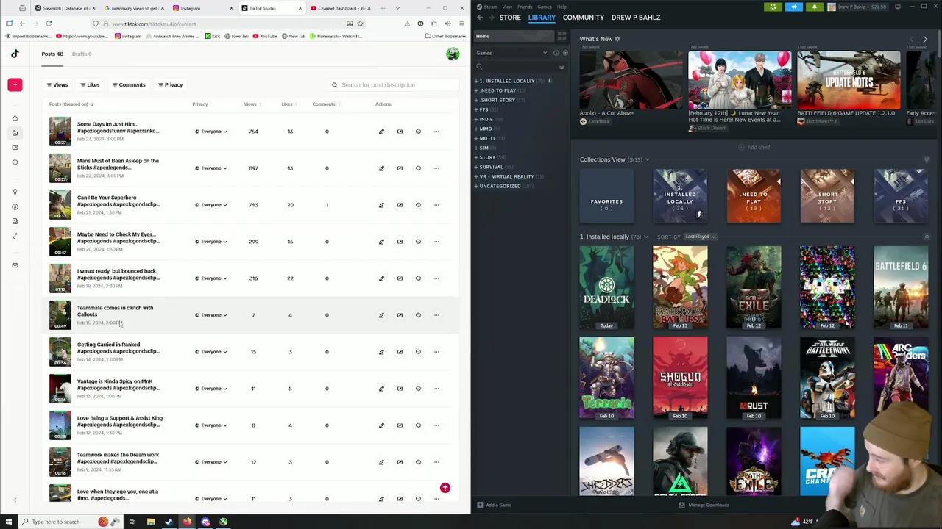The height and width of the screenshot is (529, 942).
Task: Toggle the Privacy filter in TikTok Studio
Action: [170, 84]
